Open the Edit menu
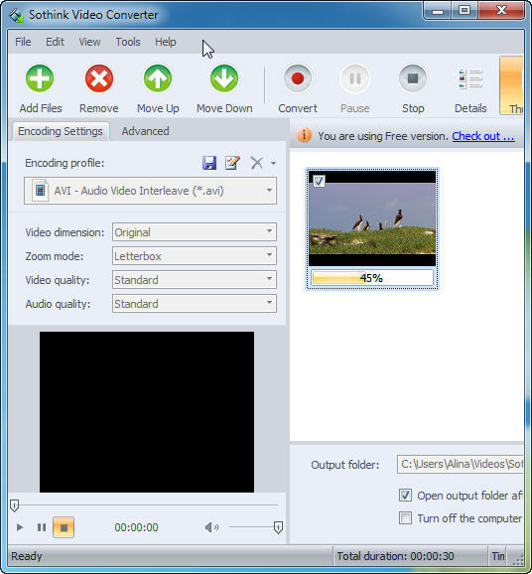This screenshot has width=532, height=574. coord(55,42)
